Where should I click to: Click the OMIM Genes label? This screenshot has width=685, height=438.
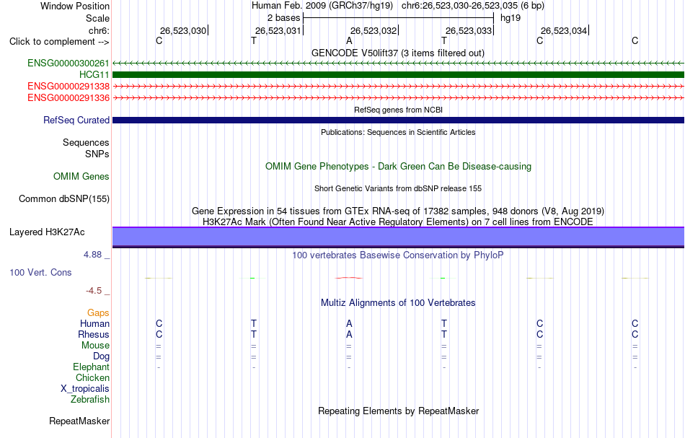click(x=81, y=176)
